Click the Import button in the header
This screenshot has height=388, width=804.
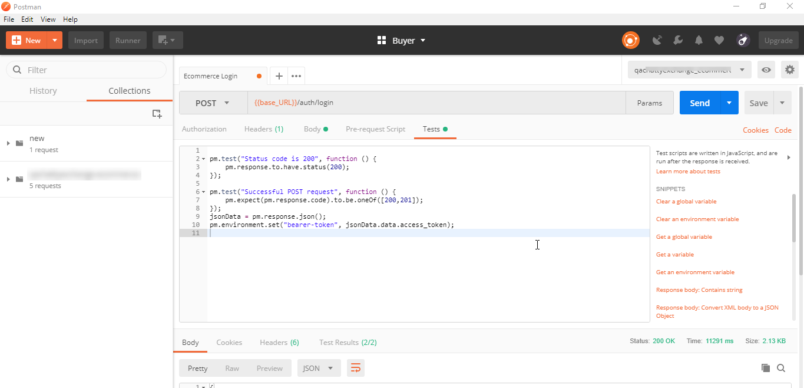pos(85,40)
